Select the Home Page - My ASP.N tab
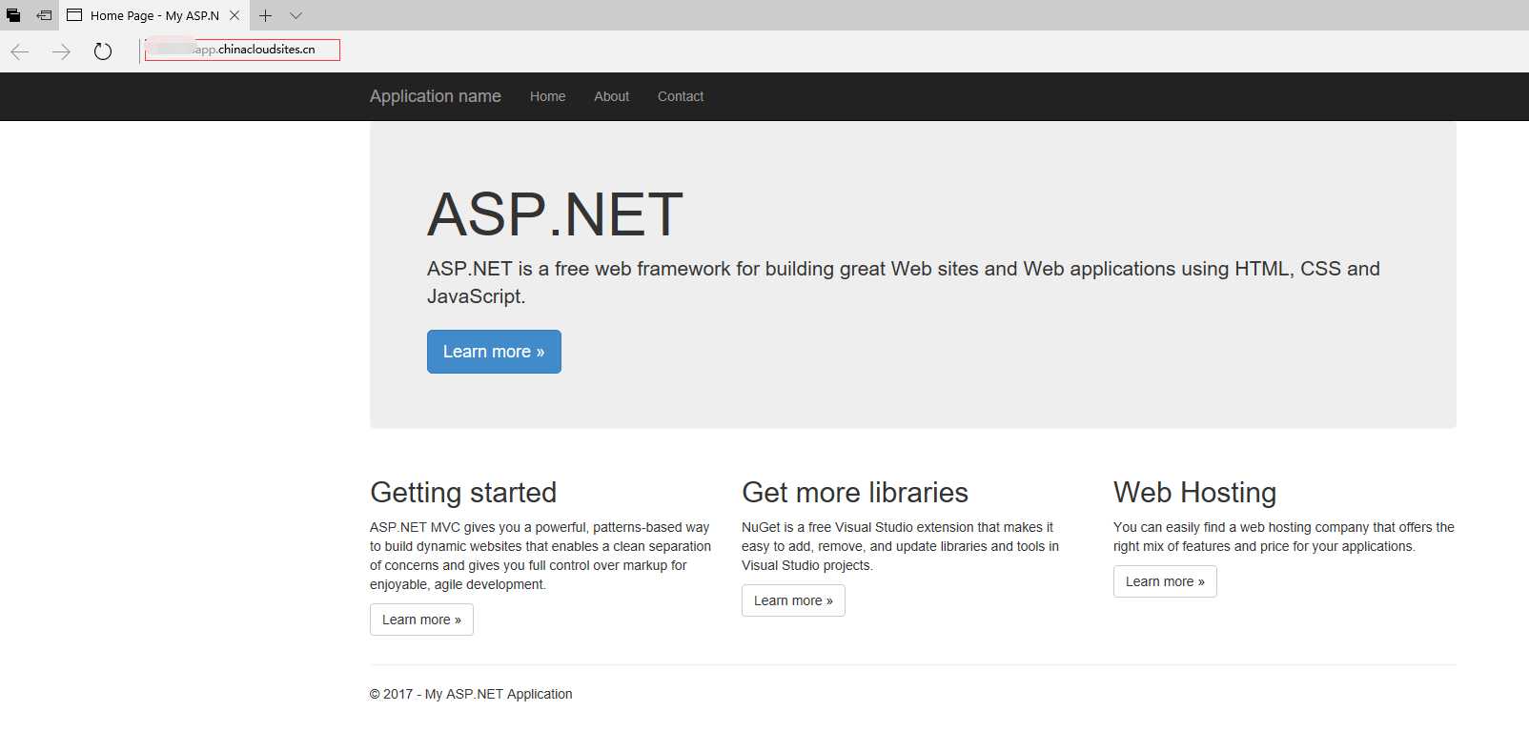 (x=153, y=15)
